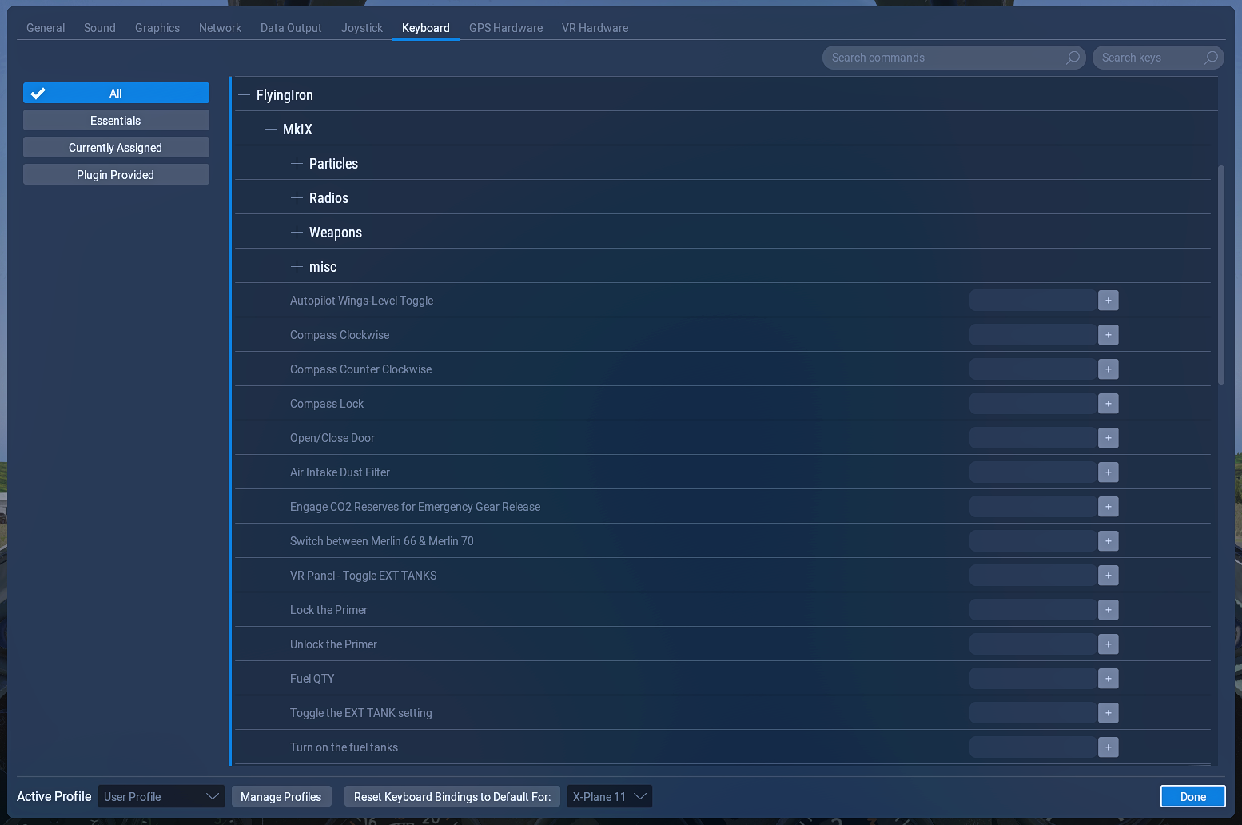1242x825 pixels.
Task: Click Reset Keyboard Bindings to Default For
Action: coord(452,797)
